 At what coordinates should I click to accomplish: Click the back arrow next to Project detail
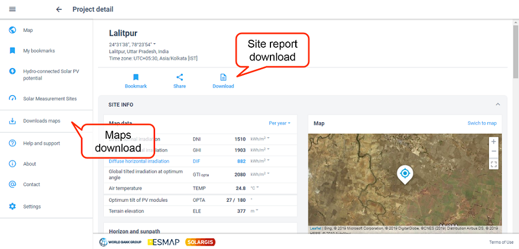tap(59, 9)
